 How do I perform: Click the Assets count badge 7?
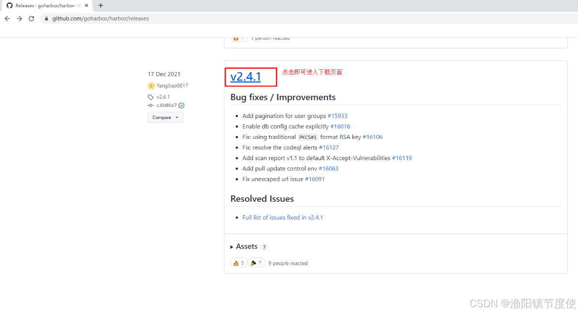[264, 247]
